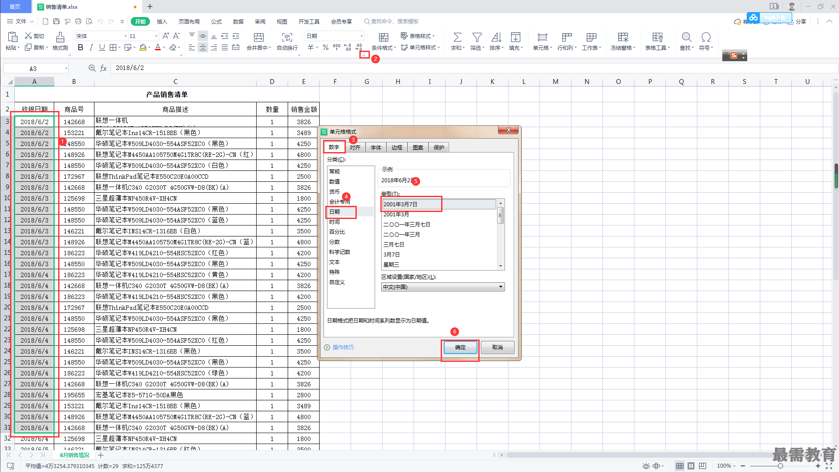
Task: Open the 数据 ribbon tab
Action: click(x=238, y=21)
